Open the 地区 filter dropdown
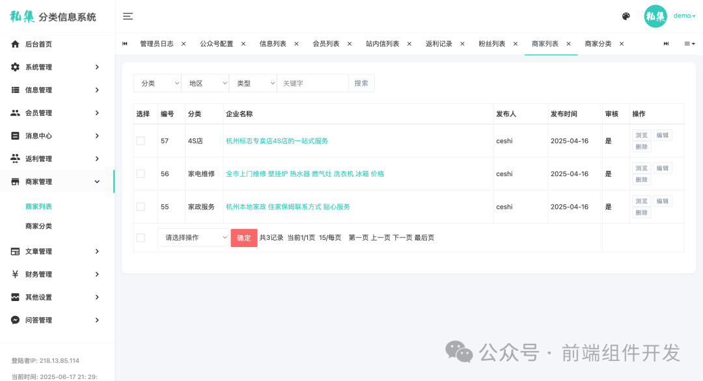Screen dimensions: 703x381 click(205, 83)
